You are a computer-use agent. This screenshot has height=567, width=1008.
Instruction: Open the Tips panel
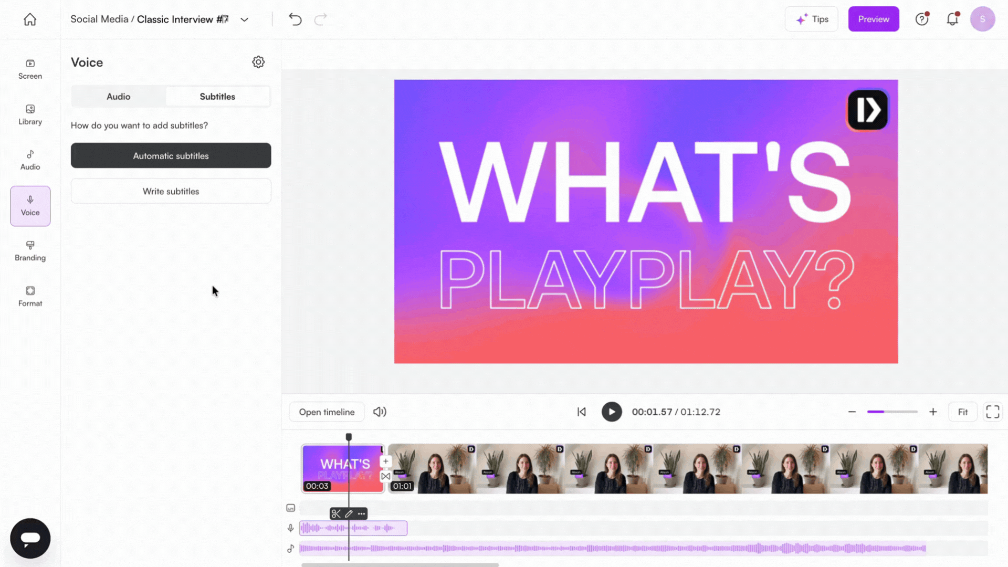click(x=811, y=19)
